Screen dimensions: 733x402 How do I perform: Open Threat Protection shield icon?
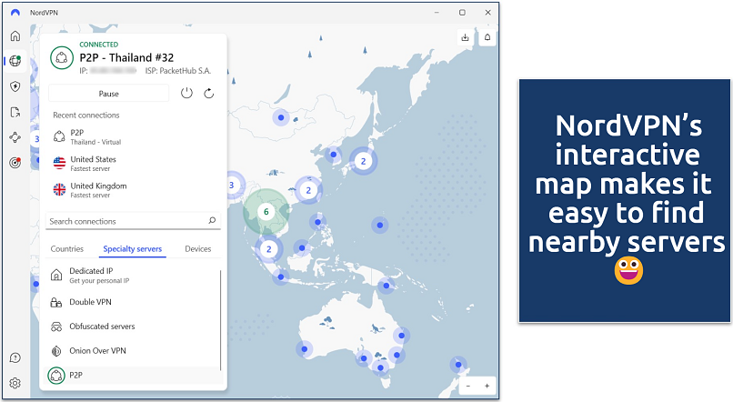(15, 86)
